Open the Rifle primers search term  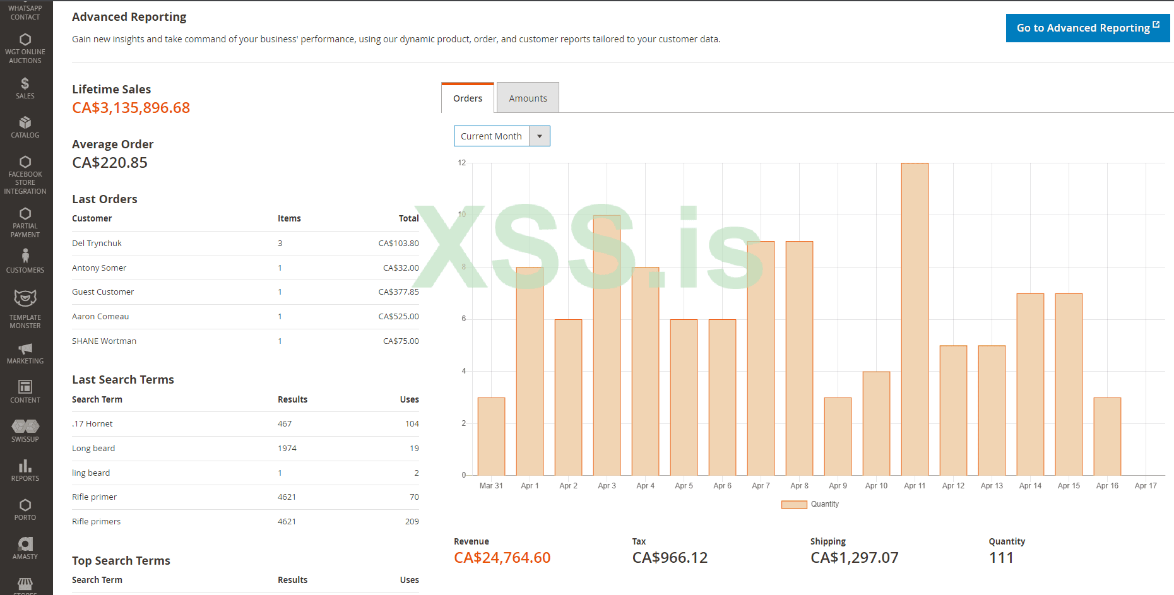(97, 522)
